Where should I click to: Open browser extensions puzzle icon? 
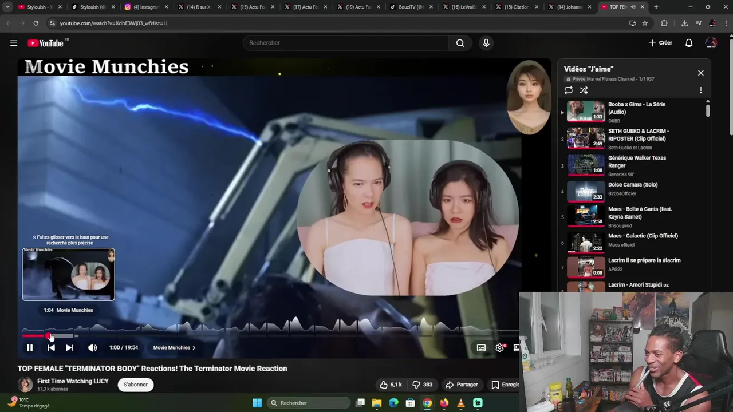tap(664, 23)
